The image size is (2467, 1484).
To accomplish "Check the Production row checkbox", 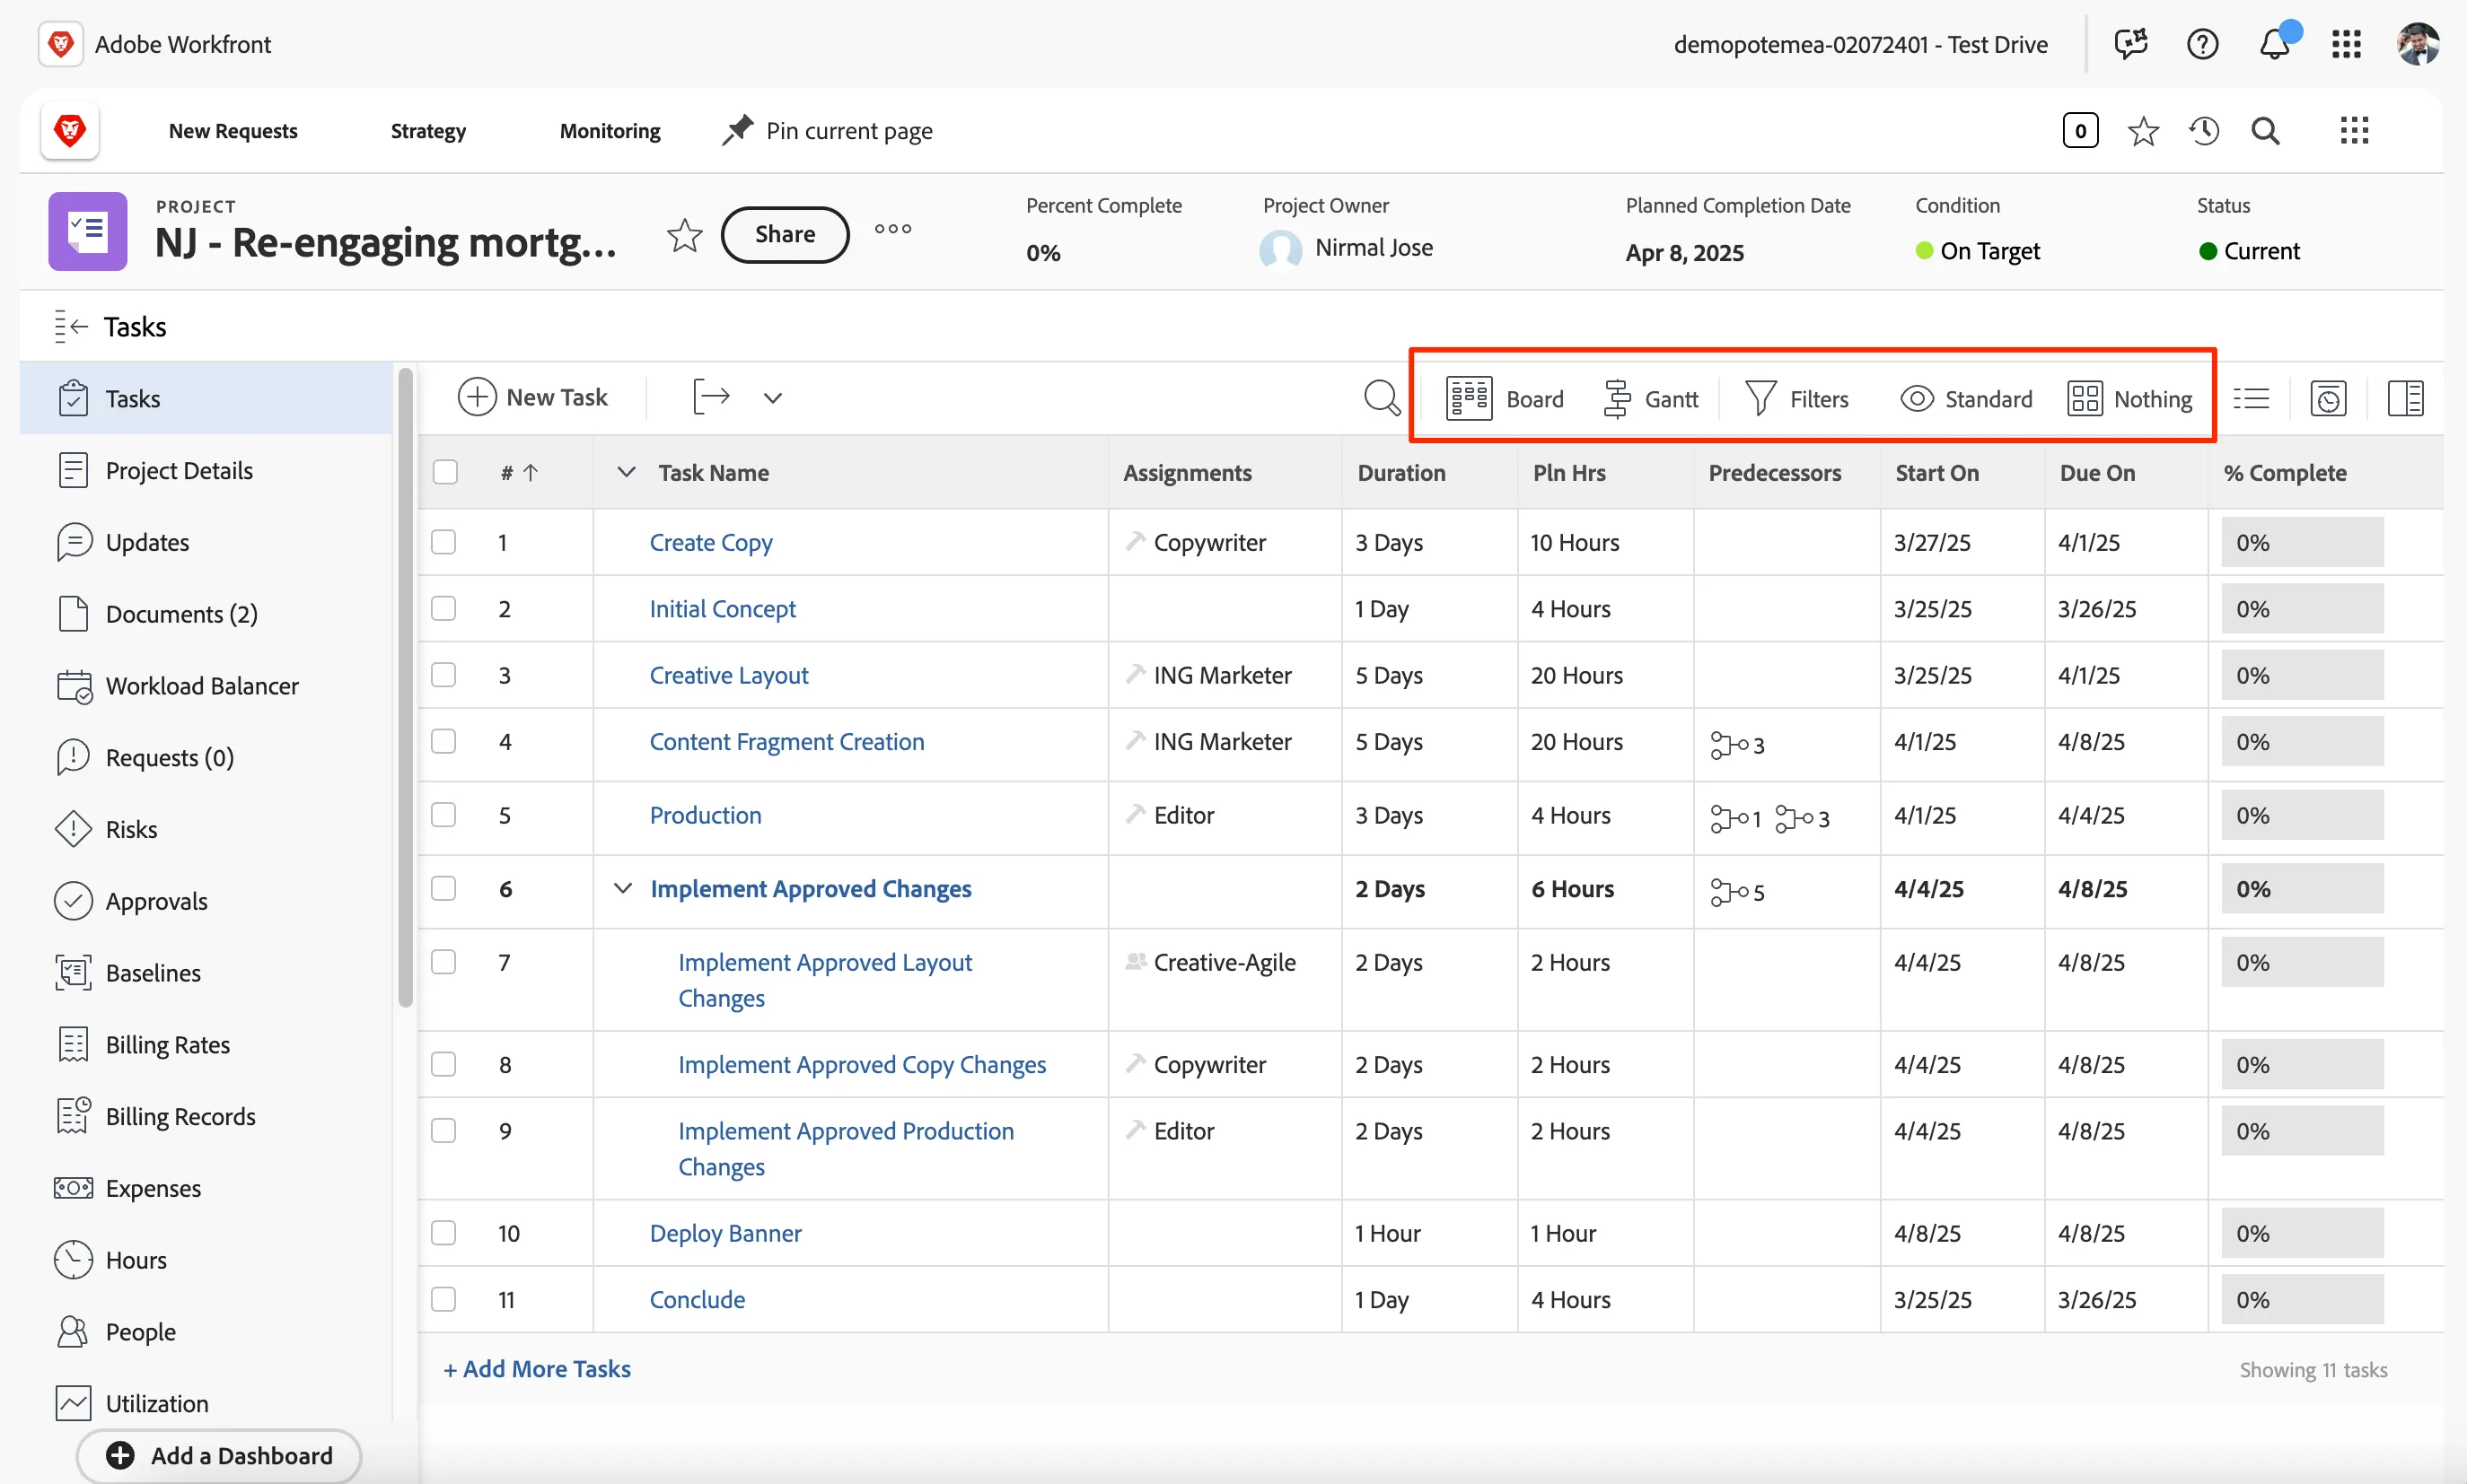I will [x=443, y=815].
